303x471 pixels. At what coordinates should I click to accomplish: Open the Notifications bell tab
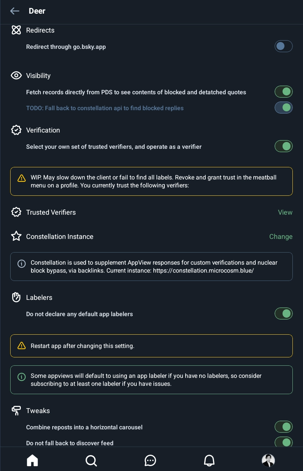coord(209,460)
